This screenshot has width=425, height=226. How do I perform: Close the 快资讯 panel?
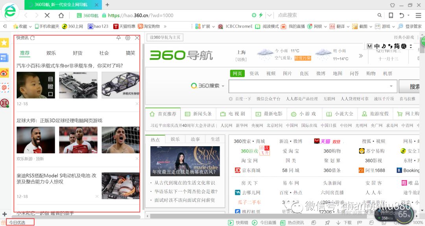click(137, 38)
